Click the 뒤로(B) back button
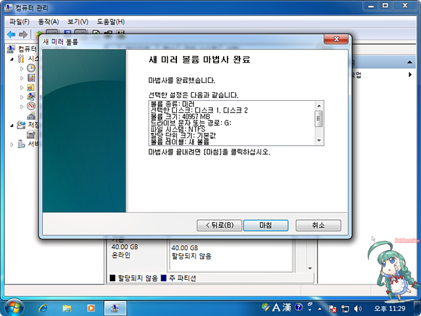This screenshot has width=421, height=316. click(219, 225)
